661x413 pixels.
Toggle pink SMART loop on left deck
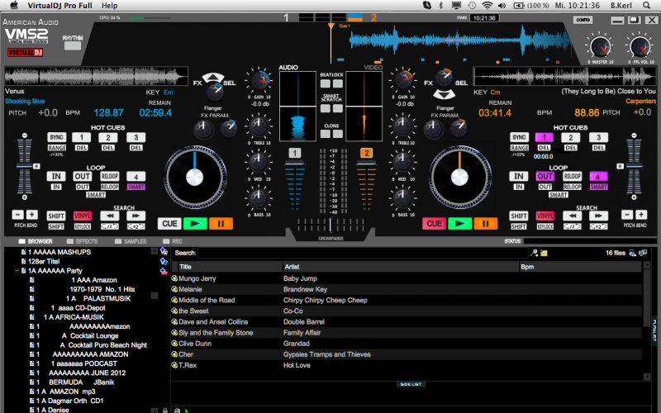(x=136, y=187)
